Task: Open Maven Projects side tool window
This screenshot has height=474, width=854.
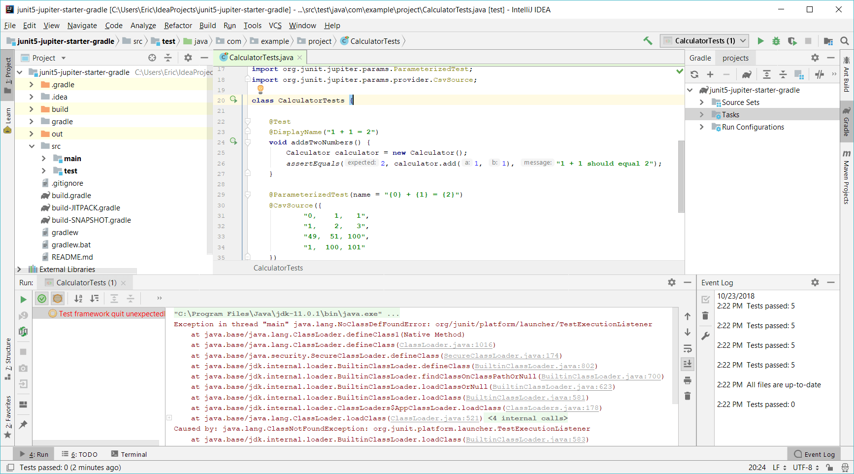Action: 846,177
